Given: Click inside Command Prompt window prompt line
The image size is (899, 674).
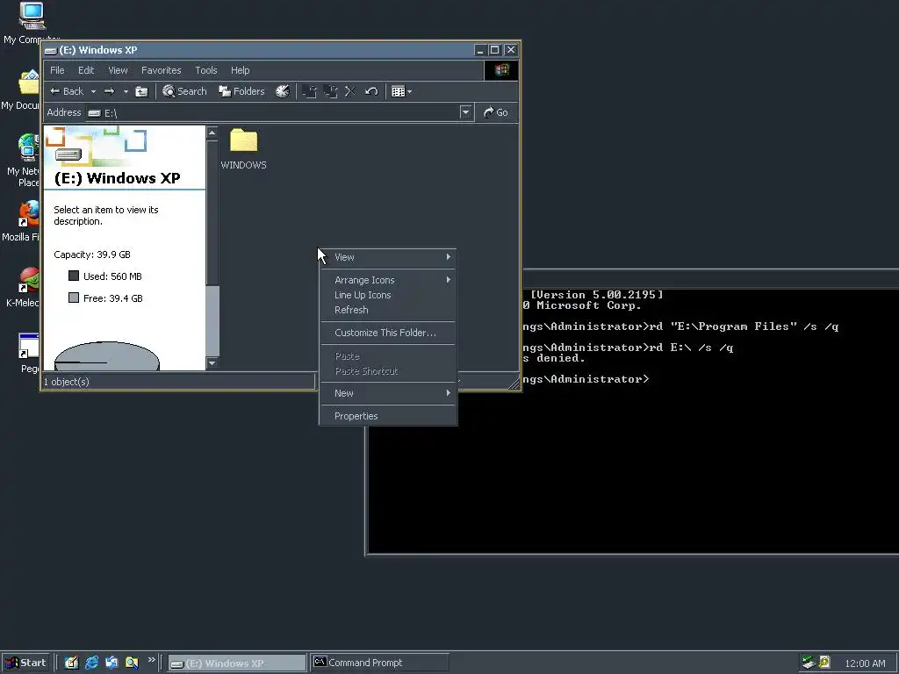Looking at the screenshot, I should 585,379.
